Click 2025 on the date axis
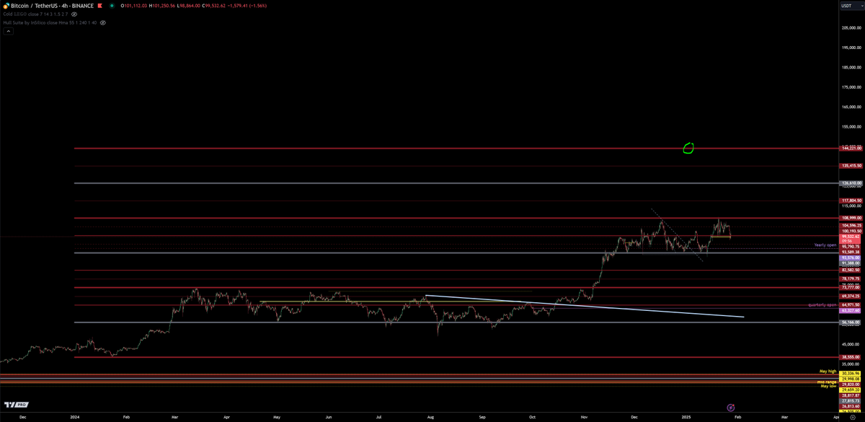The image size is (865, 422). point(687,417)
